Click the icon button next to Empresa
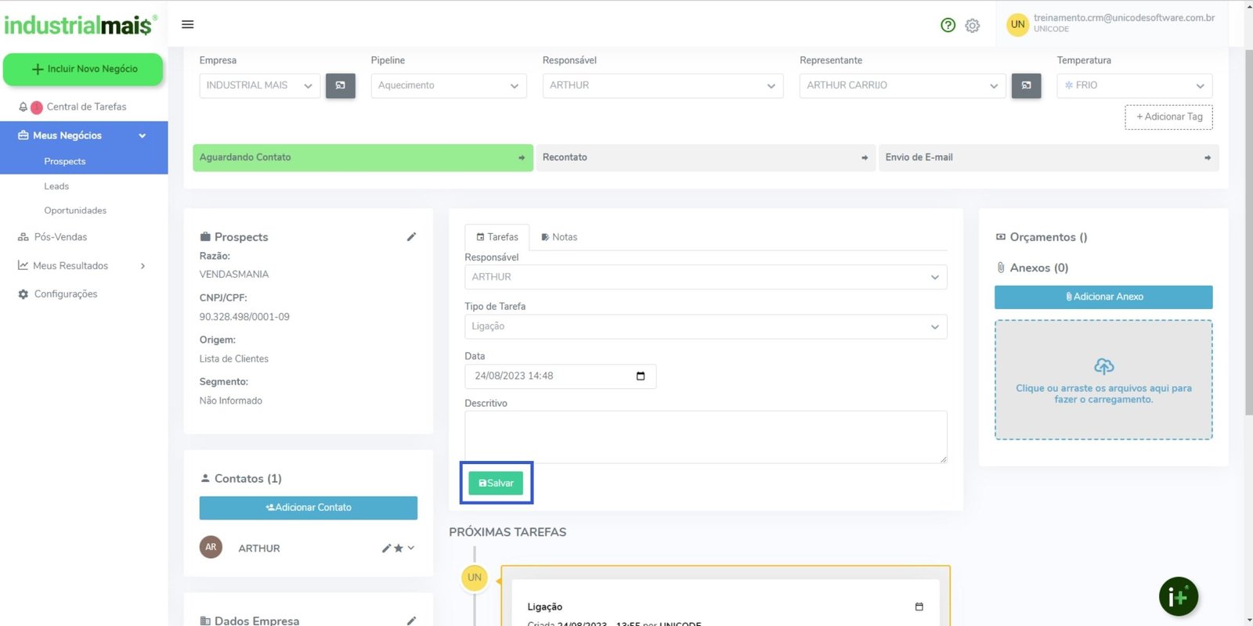 click(x=341, y=85)
